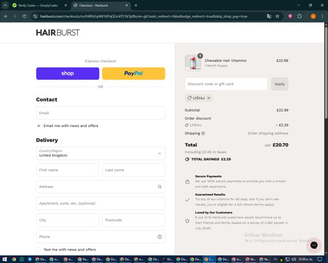The width and height of the screenshot is (328, 263).
Task: Close the Checkout - Hairburst tab
Action: (x=127, y=6)
